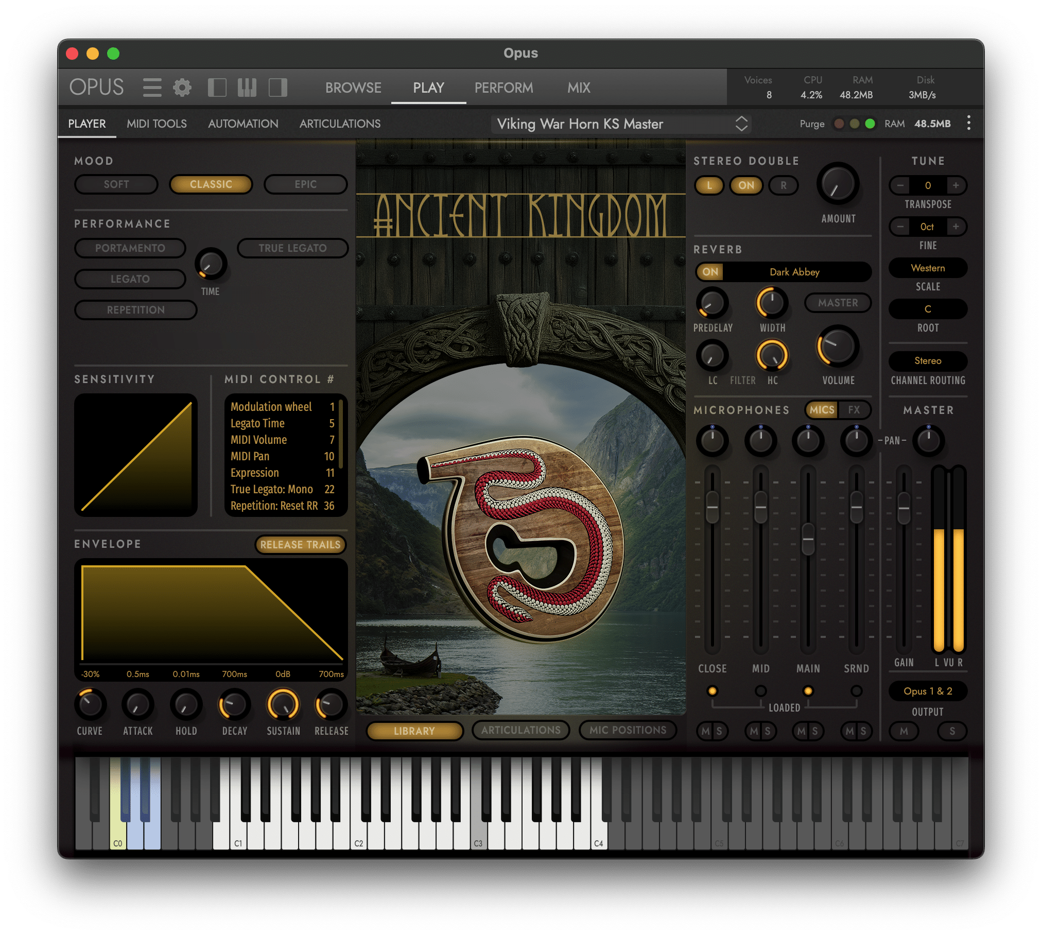Toggle the Close mic loaded indicator
Screen dimensions: 1042x935
[x=712, y=691]
